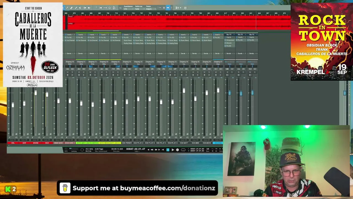Click the question mark icon in toolbar
This screenshot has height=199, width=353.
97,8
